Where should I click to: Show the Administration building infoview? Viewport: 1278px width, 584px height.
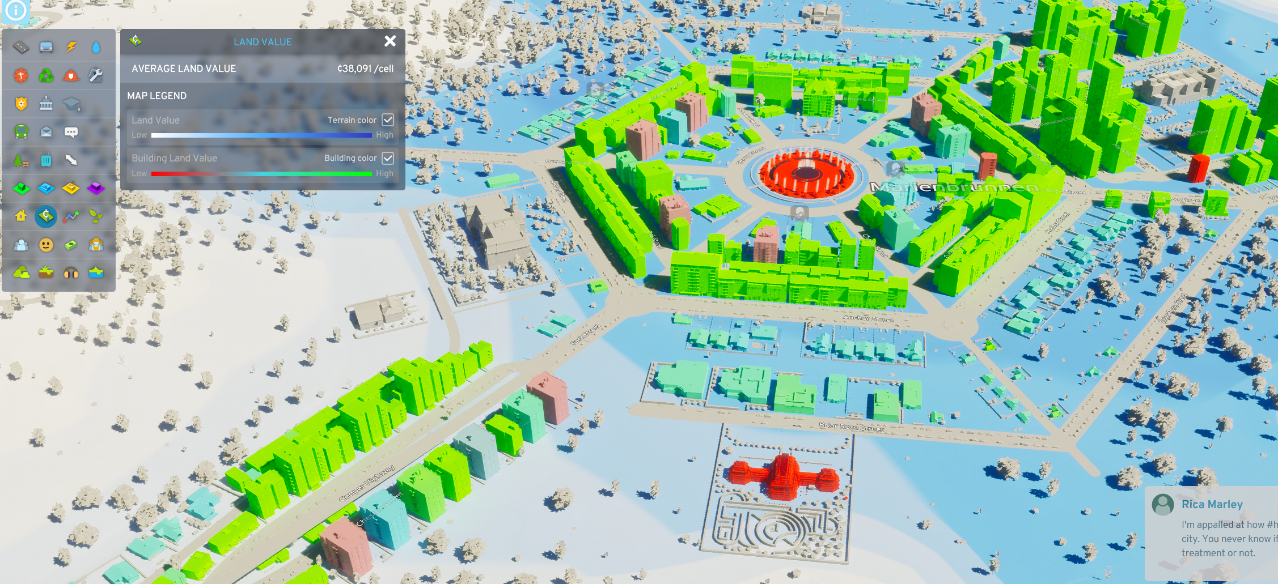click(46, 104)
